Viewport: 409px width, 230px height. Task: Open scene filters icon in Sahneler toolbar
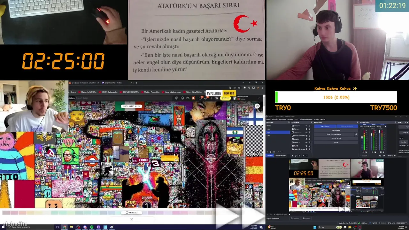(274, 152)
